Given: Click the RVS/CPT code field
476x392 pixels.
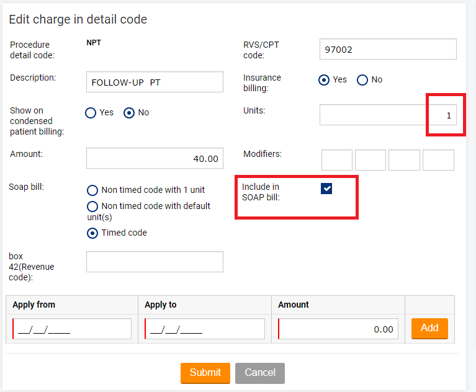Looking at the screenshot, I should tap(388, 50).
